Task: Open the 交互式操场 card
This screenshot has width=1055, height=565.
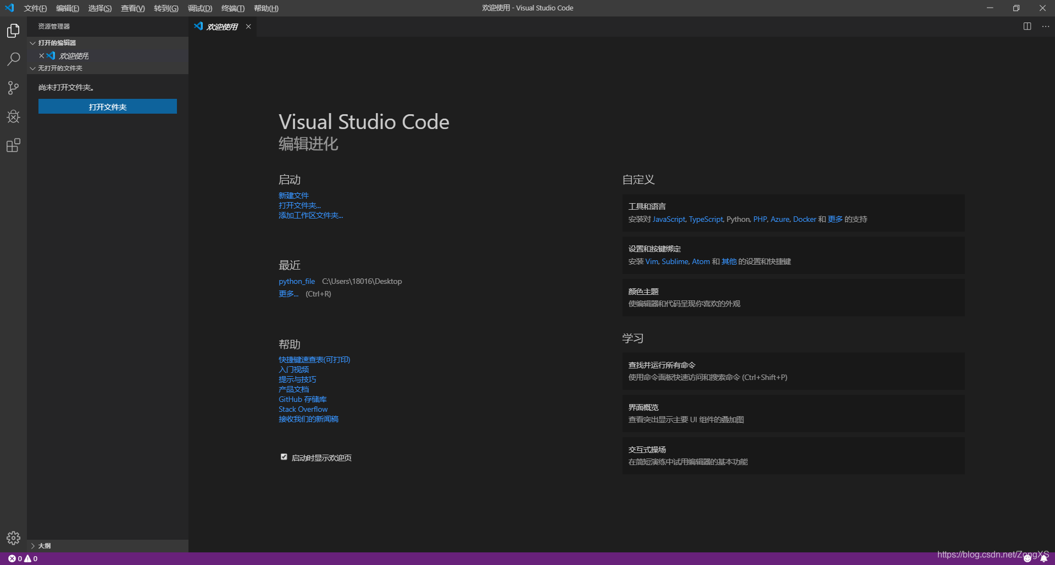Action: point(793,456)
